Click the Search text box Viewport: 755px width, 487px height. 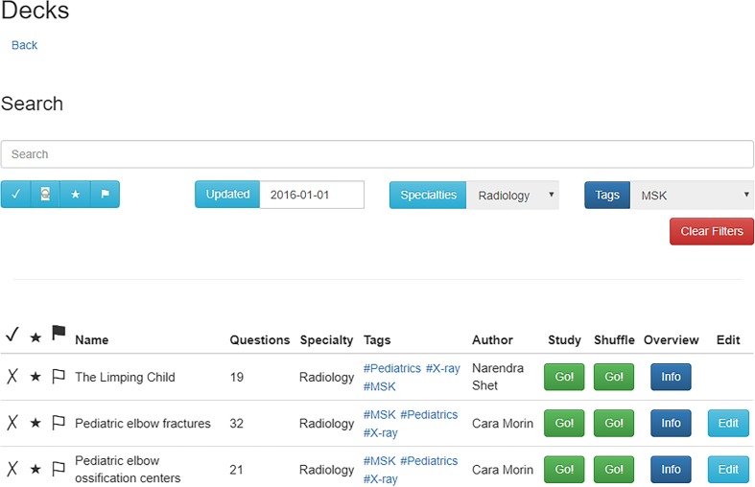pos(377,154)
